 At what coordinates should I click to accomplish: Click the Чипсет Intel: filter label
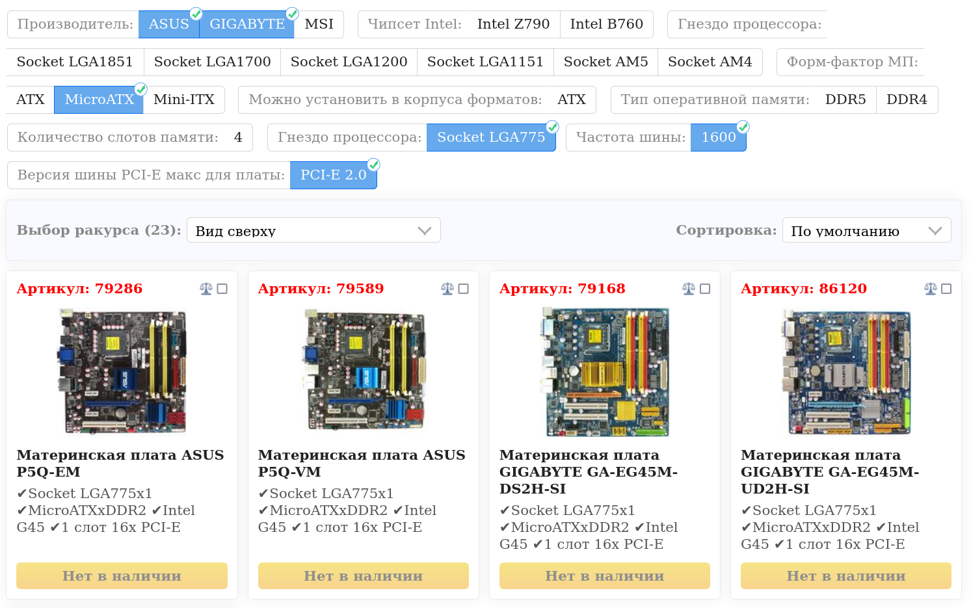(x=415, y=24)
